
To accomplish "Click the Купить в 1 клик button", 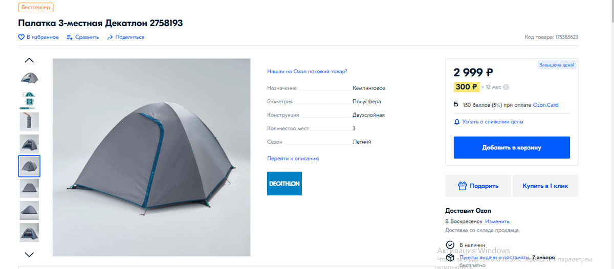I will 545,186.
